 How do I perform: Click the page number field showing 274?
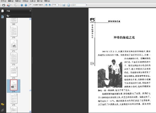pos(30,5)
